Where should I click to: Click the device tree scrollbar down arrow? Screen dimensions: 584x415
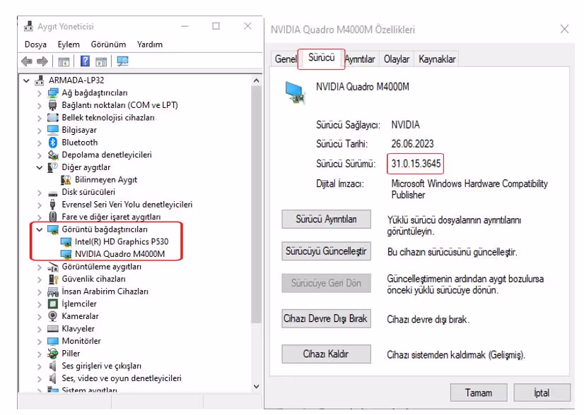click(x=256, y=386)
